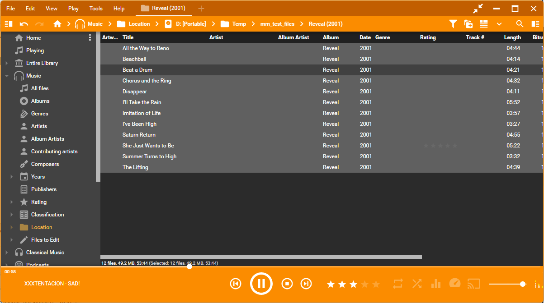Expand the Rating tree node
This screenshot has width=544, height=303.
coord(12,202)
